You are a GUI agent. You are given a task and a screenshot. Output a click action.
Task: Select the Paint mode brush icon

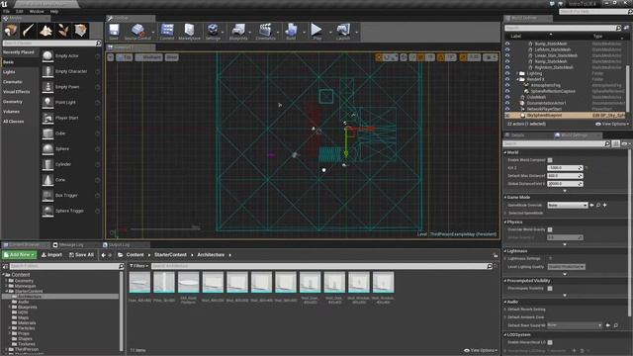click(29, 31)
